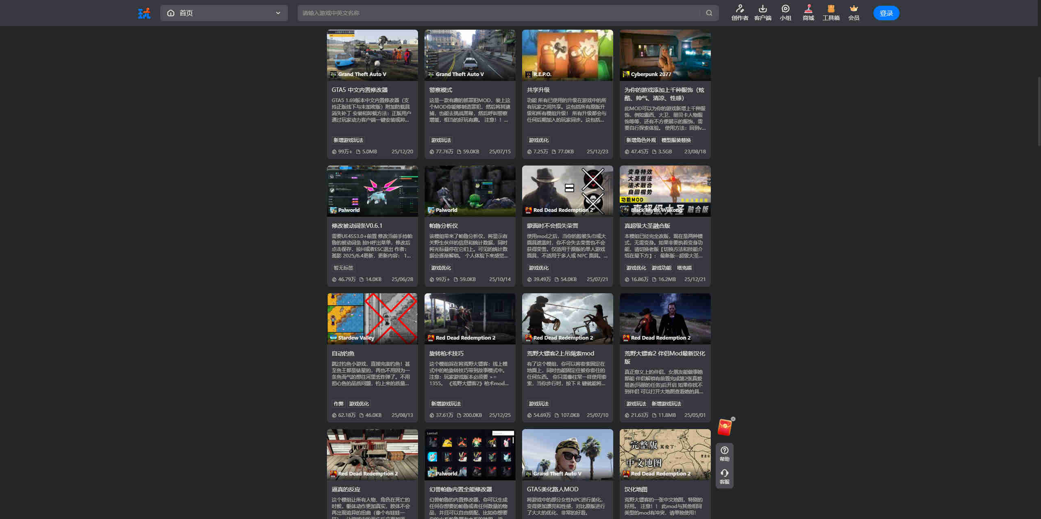Close the red envelope floating widget
Image resolution: width=1041 pixels, height=519 pixels.
point(733,419)
